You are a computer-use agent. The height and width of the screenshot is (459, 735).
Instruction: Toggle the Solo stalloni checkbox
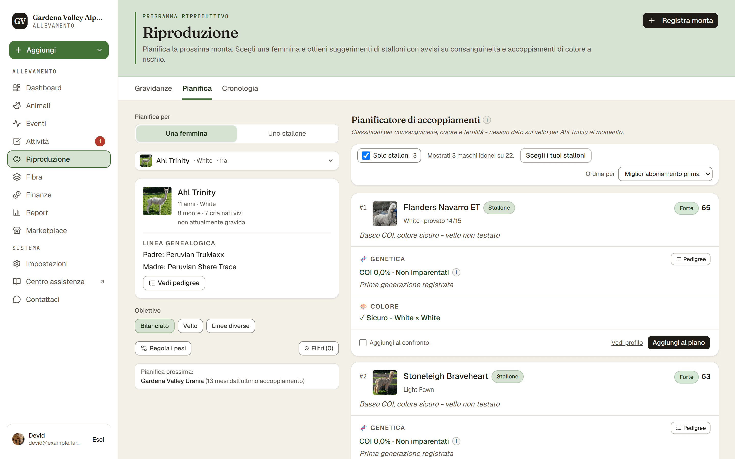click(x=366, y=156)
